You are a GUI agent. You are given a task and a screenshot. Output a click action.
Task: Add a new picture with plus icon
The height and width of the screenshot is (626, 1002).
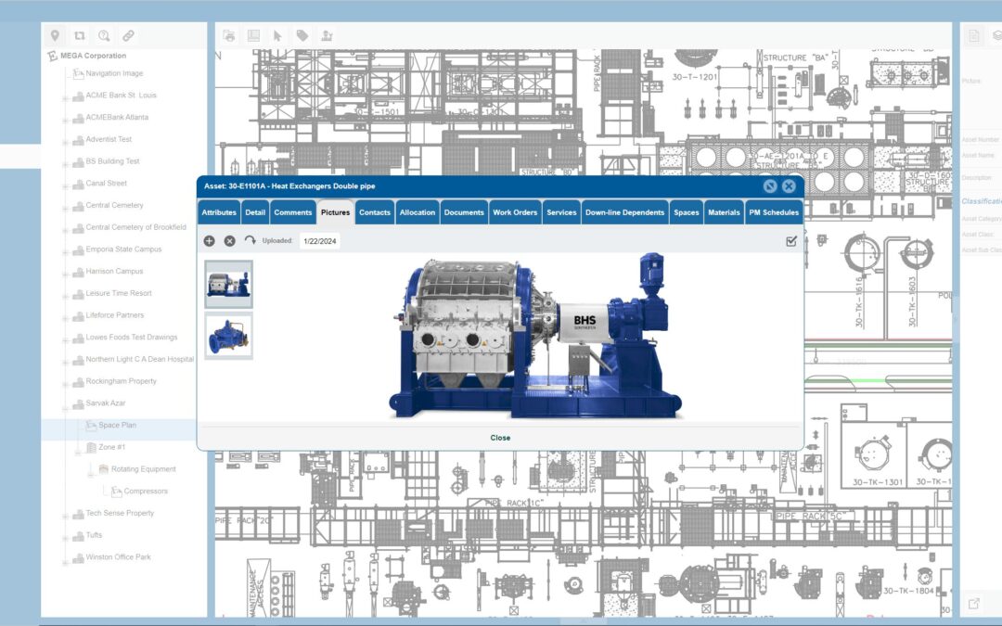(209, 241)
